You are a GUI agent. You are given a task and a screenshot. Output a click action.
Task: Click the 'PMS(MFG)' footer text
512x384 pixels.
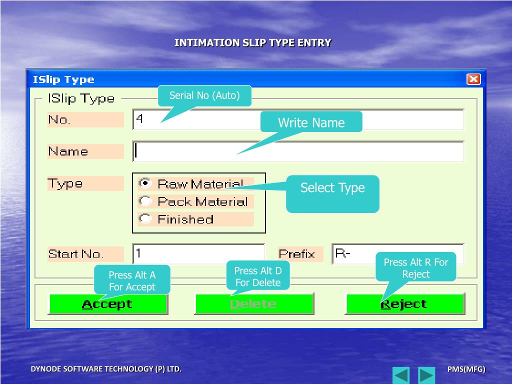466,369
